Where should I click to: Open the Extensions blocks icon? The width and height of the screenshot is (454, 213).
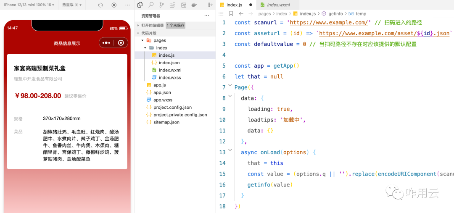(173, 5)
